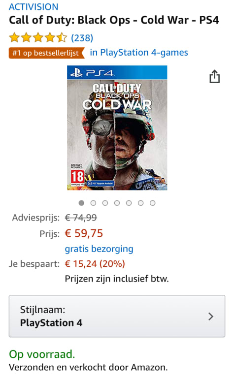This screenshot has height=381, width=234.
Task: Switch to the second carousel image dot
Action: point(93,203)
